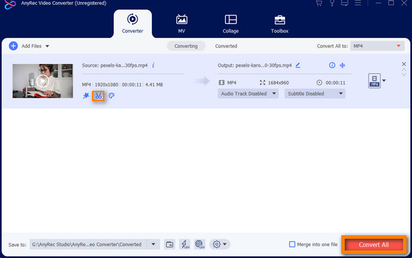The width and height of the screenshot is (412, 258).
Task: Switch to the MV tab
Action: pos(181,23)
